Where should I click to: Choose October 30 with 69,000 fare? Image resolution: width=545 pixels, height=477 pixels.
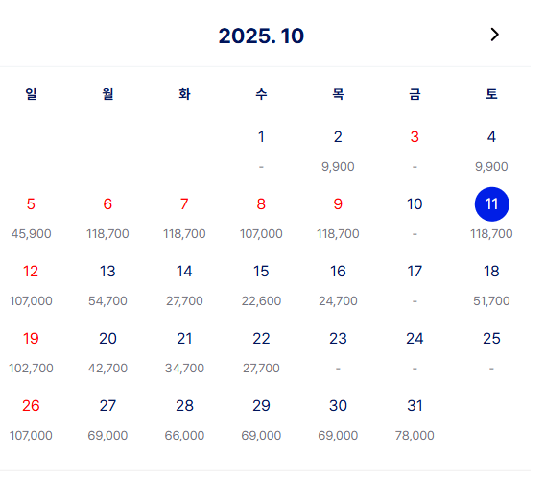338,419
